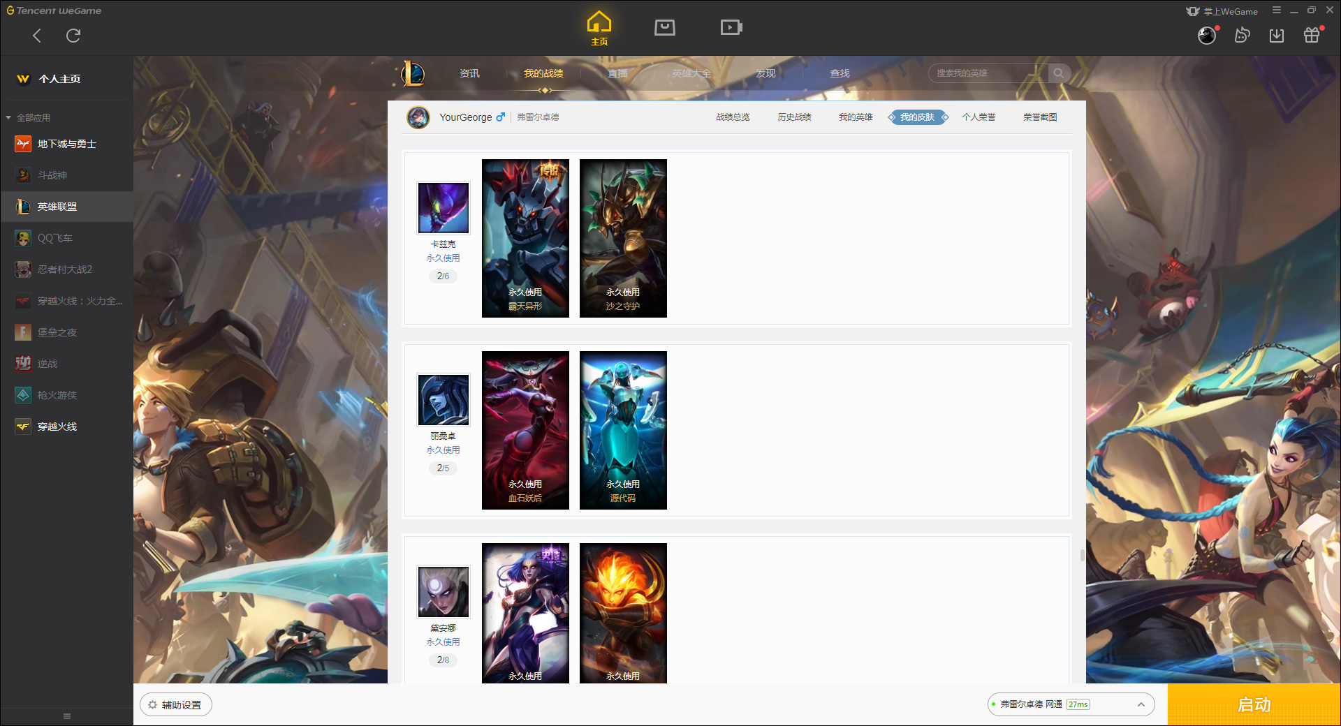Open the user avatar icon at top right

coord(1207,35)
